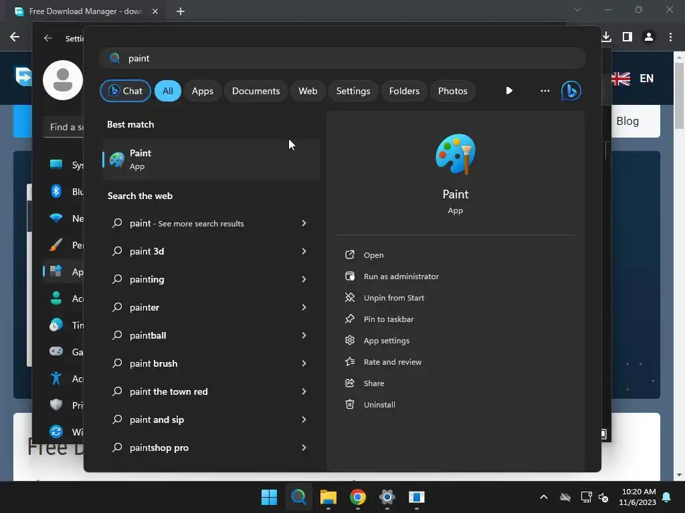
Task: Open a new Chrome tab with plus
Action: tap(181, 11)
